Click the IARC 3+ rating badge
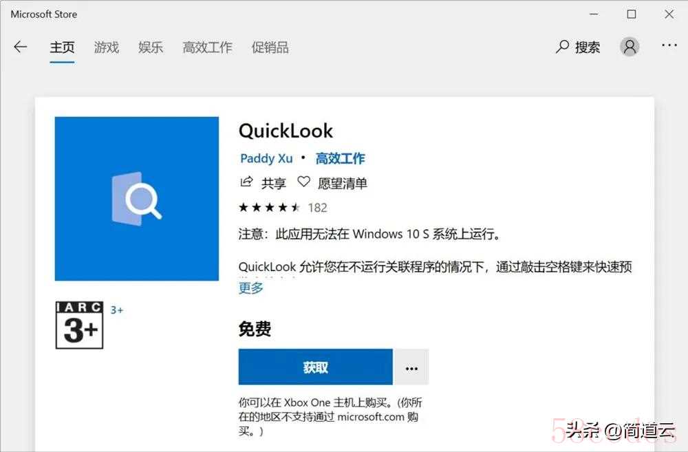Screen dimensions: 688x452 [79, 325]
